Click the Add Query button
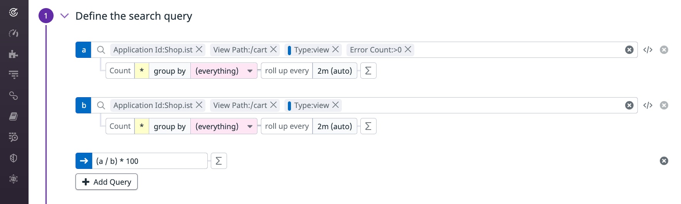 click(x=106, y=182)
